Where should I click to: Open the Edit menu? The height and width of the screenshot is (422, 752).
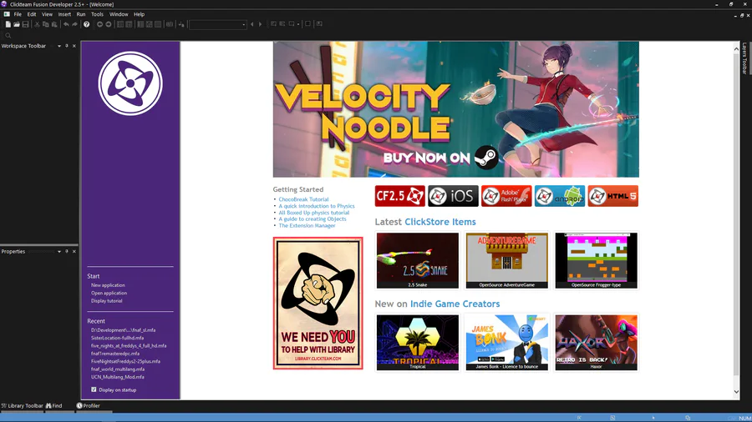pos(32,14)
